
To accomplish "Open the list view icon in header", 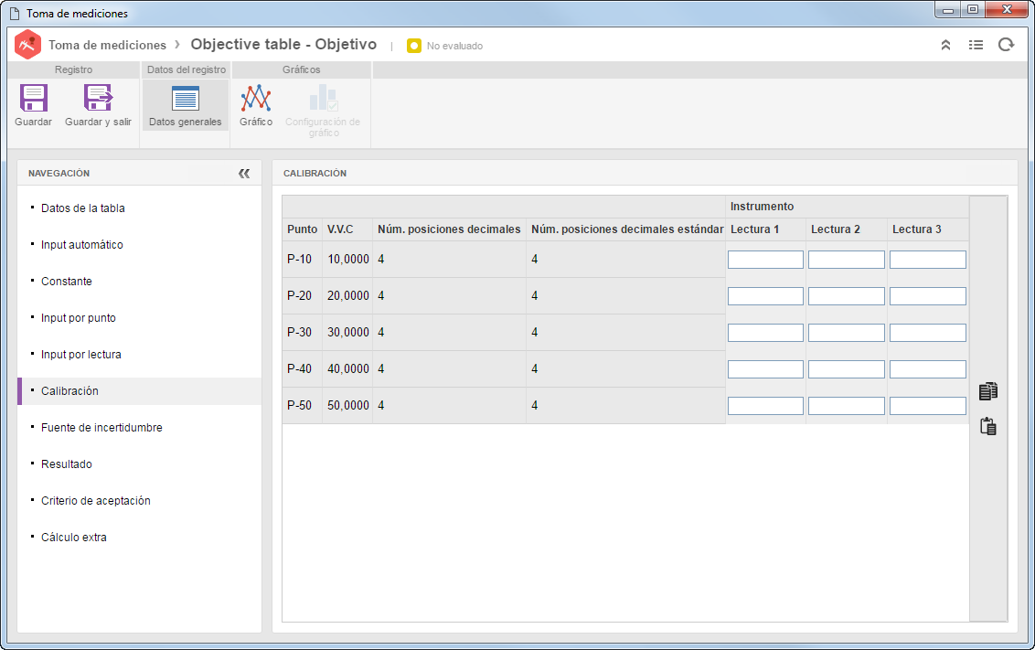I will coord(976,45).
